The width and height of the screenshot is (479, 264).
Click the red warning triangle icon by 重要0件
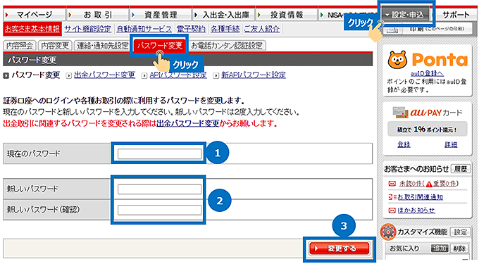coord(429,184)
